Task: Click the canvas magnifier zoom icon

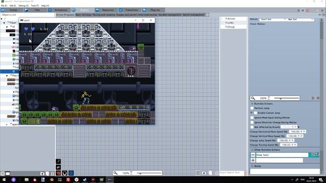Action: (116, 173)
